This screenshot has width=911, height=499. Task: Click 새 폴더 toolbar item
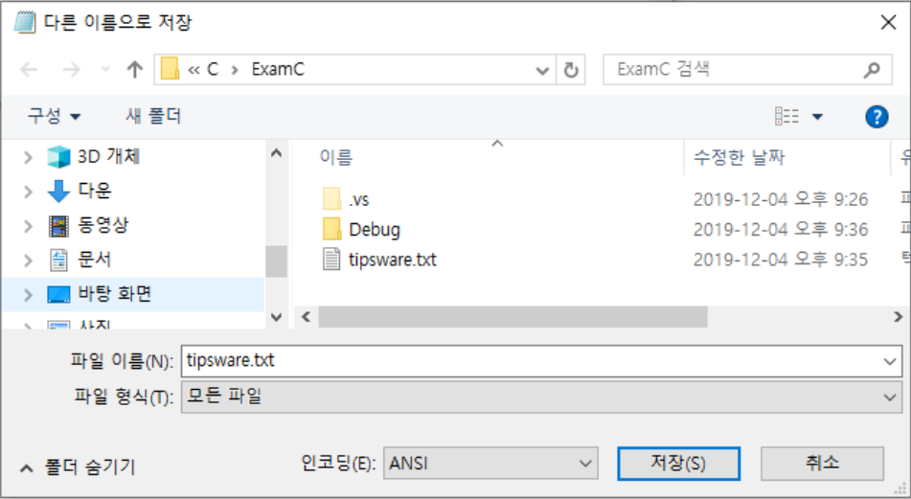point(153,116)
